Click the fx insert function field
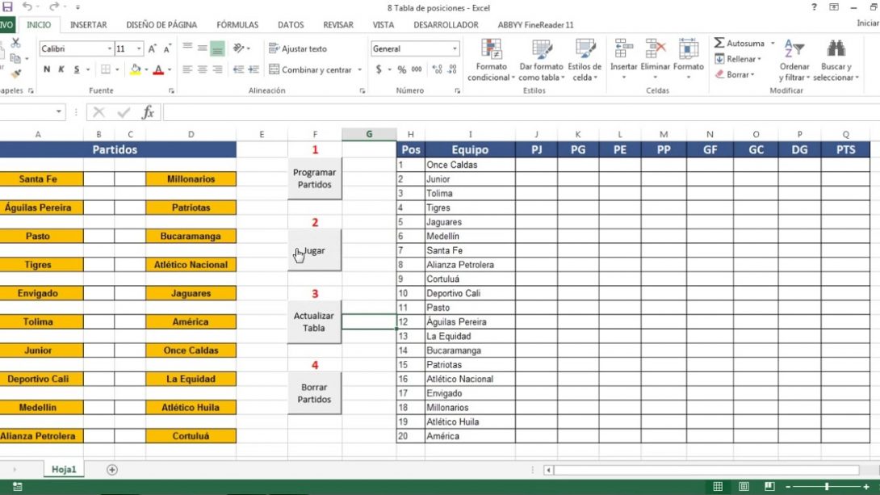This screenshot has height=495, width=880. 148,112
